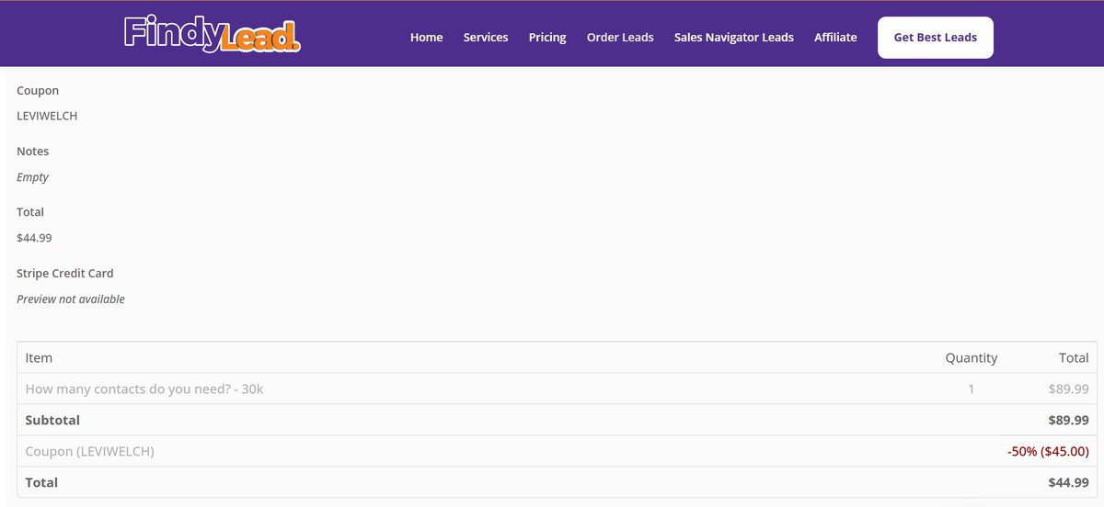
Task: Click the Empty notes value
Action: [x=33, y=177]
